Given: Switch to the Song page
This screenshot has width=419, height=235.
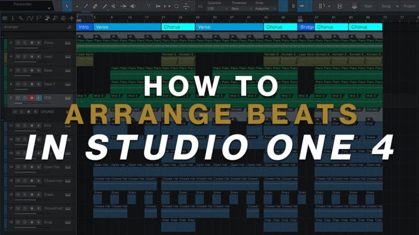Looking at the screenshot, I should point(386,6).
